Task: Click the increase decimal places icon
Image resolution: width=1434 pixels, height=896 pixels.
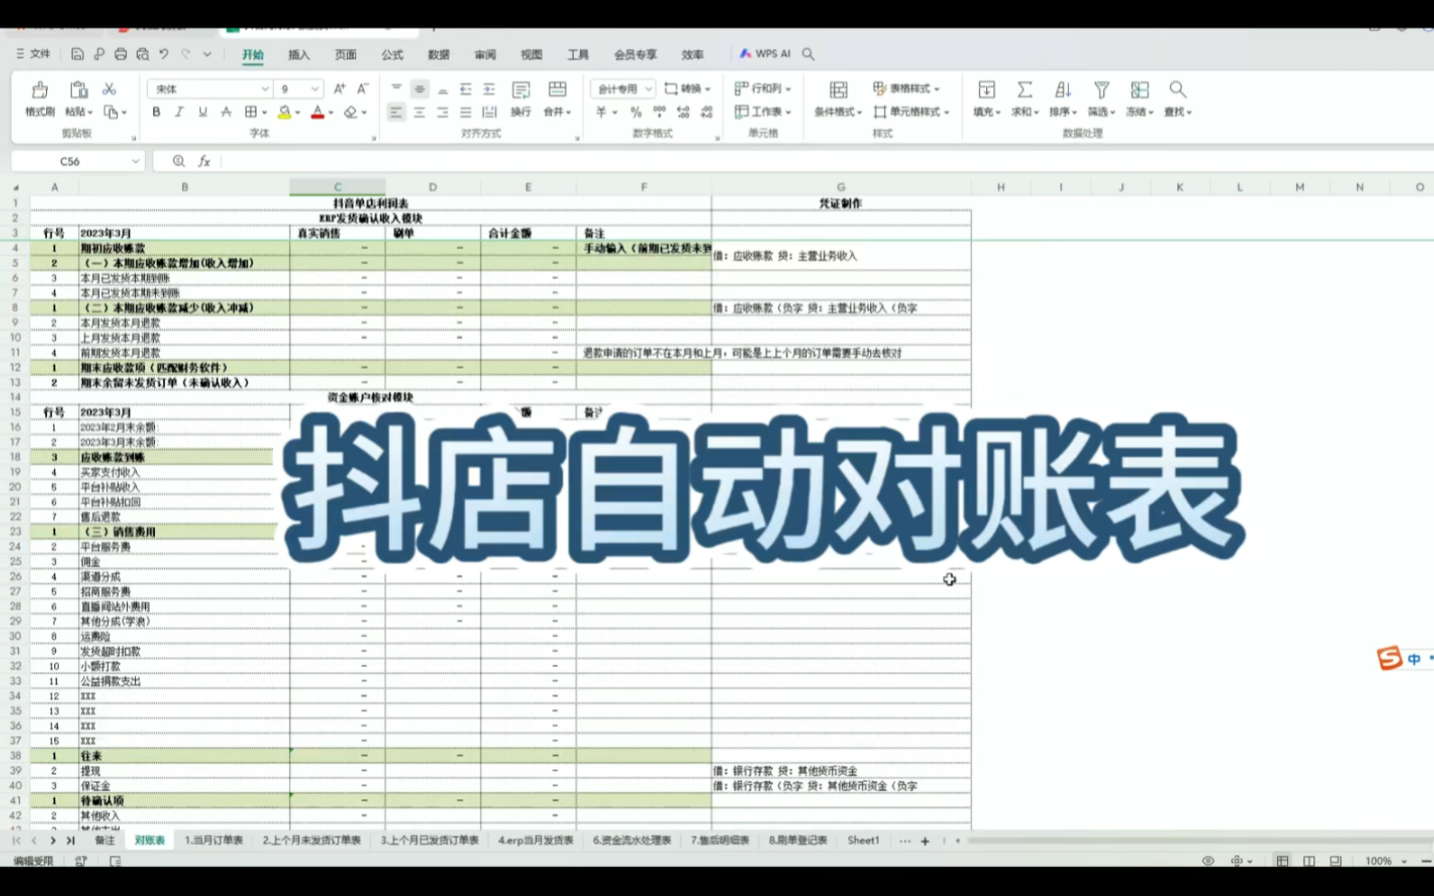Action: coord(683,112)
